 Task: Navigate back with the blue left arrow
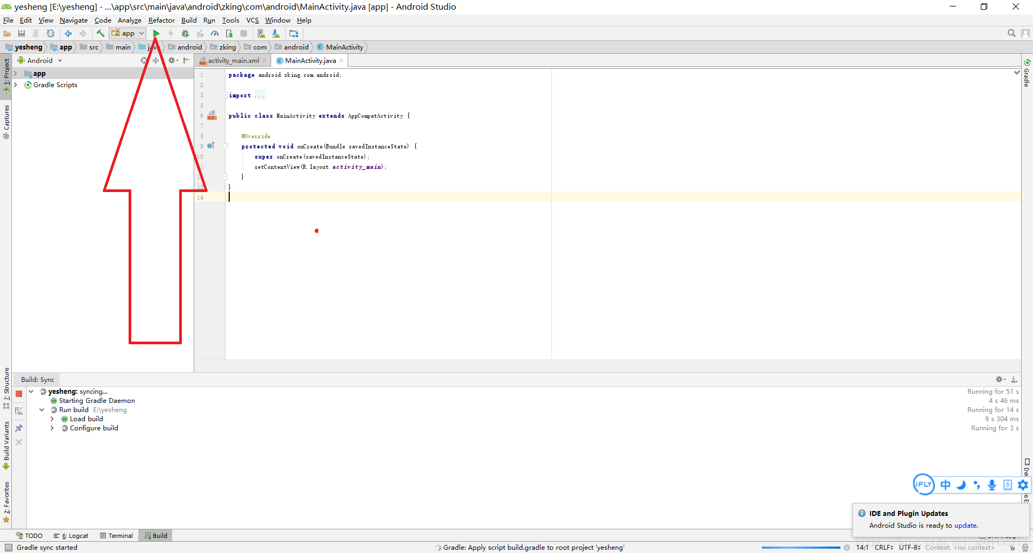click(68, 33)
